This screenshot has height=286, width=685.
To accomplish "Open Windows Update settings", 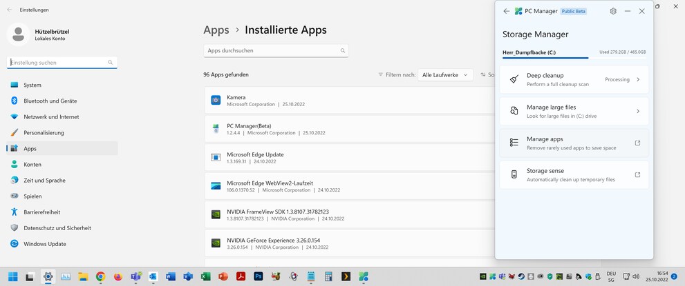I will click(62, 244).
